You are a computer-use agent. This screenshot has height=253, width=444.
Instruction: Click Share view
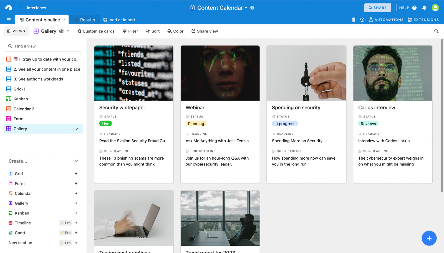click(x=205, y=31)
